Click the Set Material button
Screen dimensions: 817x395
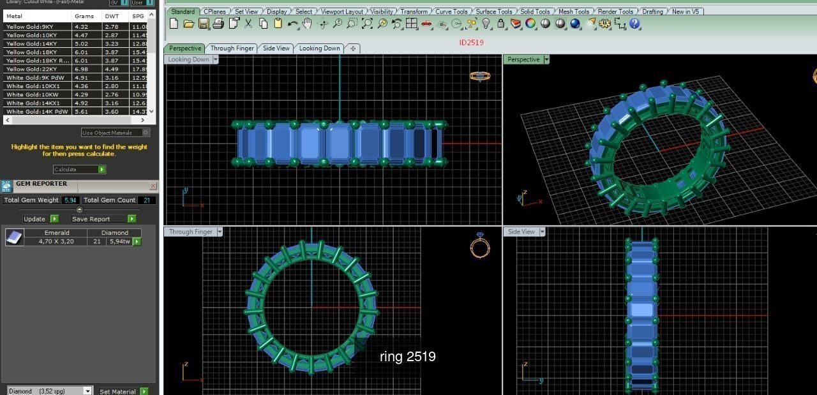pyautogui.click(x=123, y=391)
